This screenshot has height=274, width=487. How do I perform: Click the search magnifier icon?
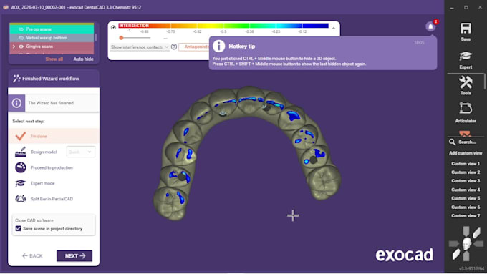pyautogui.click(x=452, y=142)
